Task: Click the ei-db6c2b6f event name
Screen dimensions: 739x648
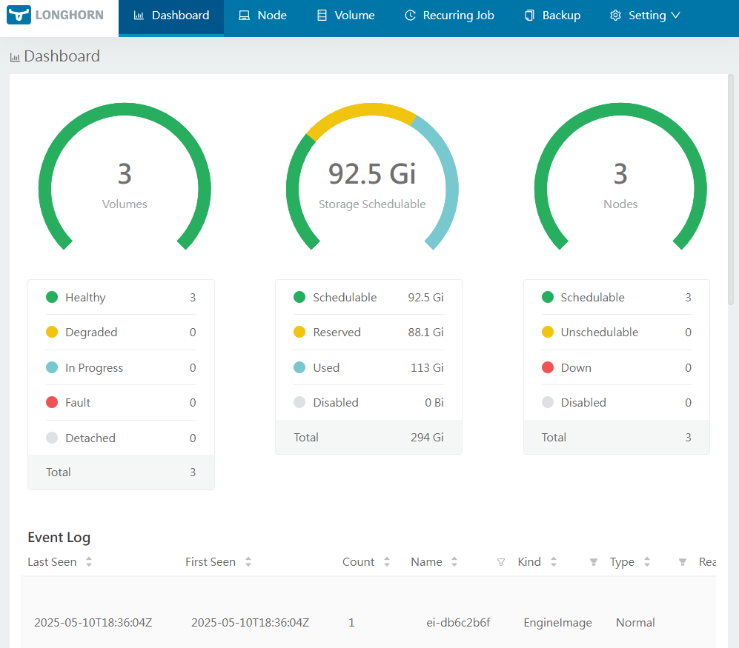Action: coord(458,622)
